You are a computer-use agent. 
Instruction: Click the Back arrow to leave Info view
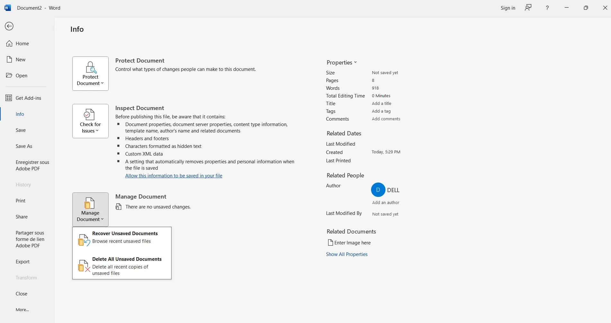9,26
